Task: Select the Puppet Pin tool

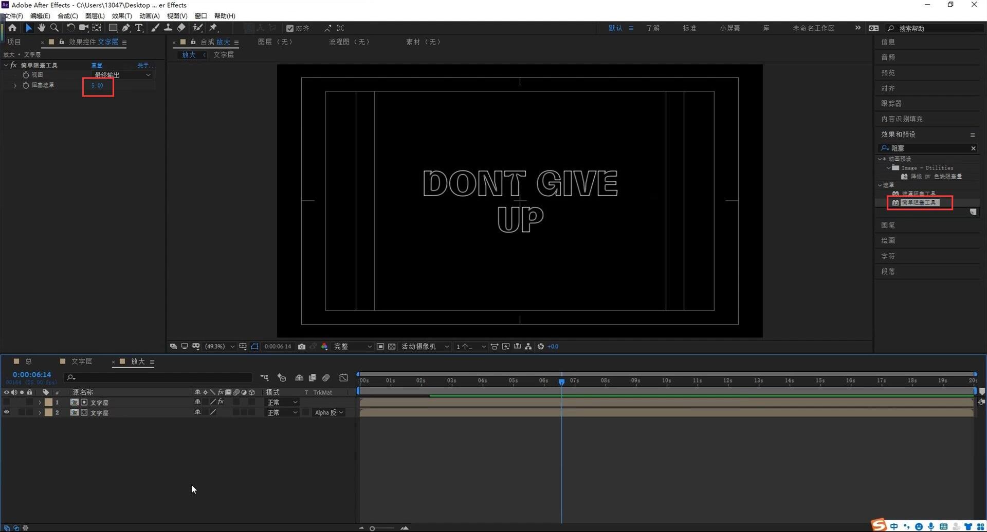Action: pos(213,28)
